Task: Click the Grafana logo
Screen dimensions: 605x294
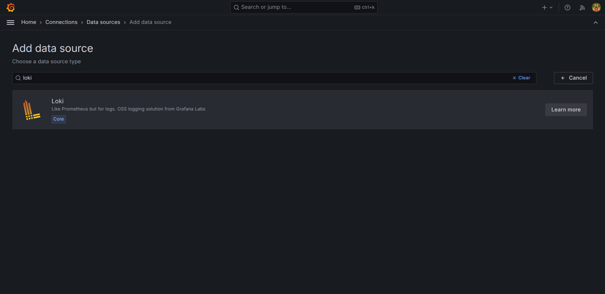Action: click(x=11, y=7)
